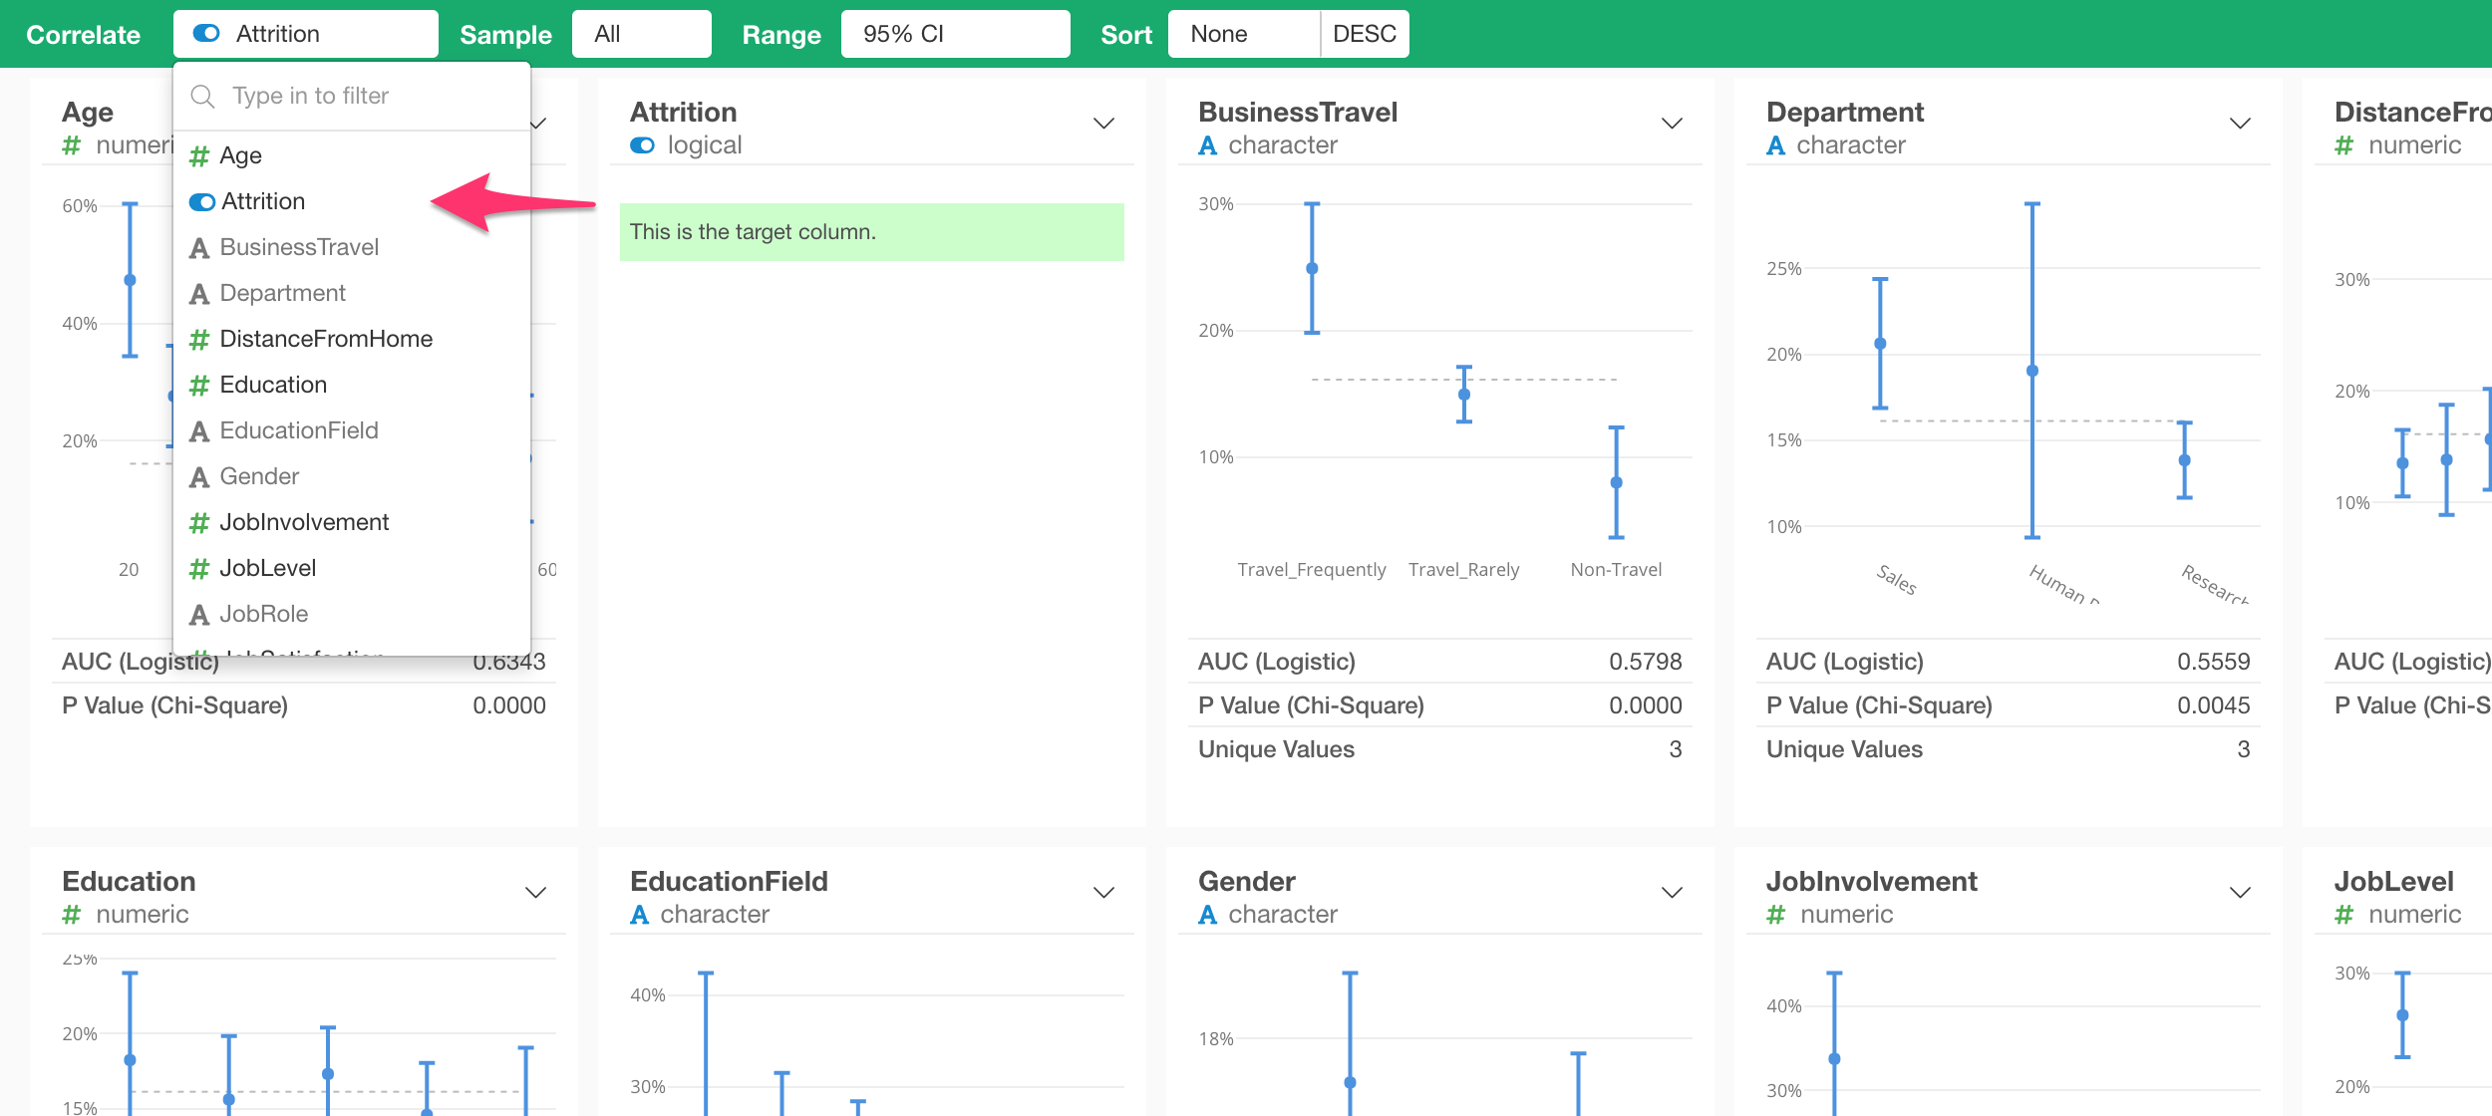Click the A icon beside JobRole in list
The image size is (2492, 1116).
[199, 614]
